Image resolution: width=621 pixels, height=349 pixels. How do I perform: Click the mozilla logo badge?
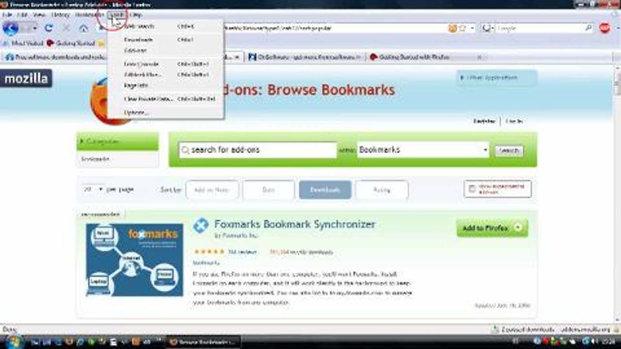(26, 79)
